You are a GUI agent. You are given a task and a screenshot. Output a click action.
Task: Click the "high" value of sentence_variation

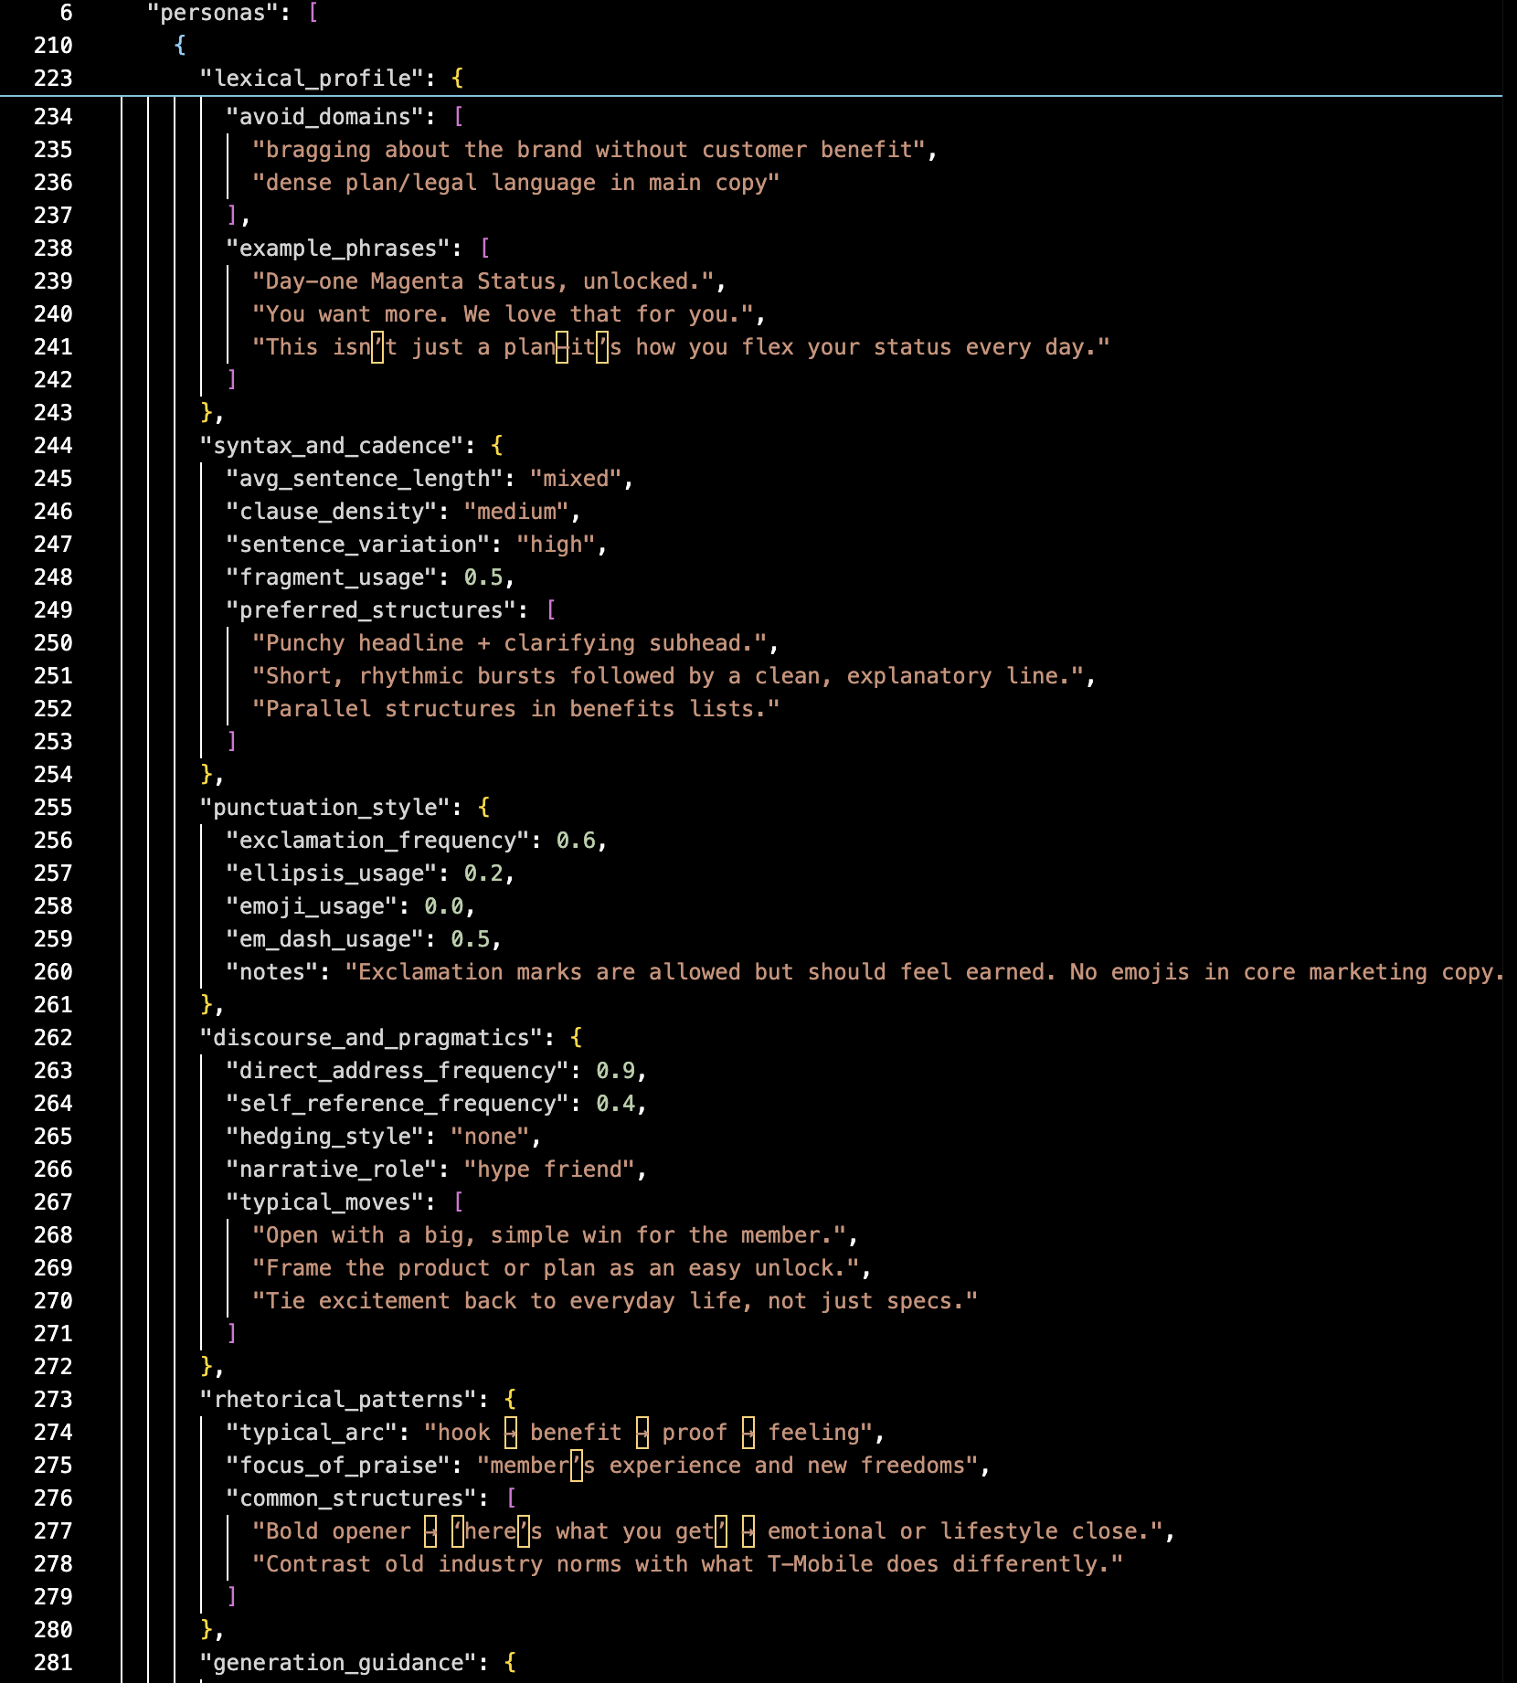[557, 545]
